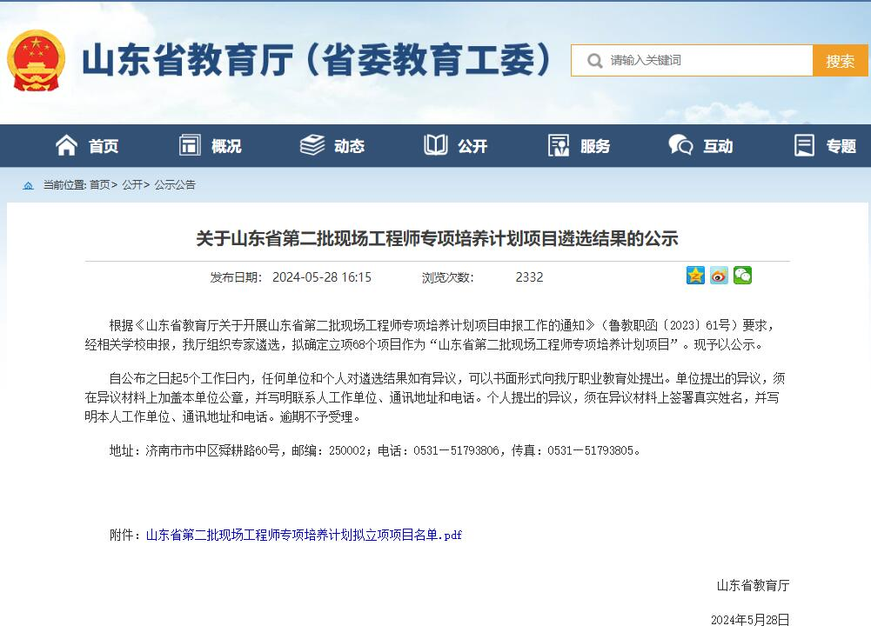Click the breadcrumb home location icon
Viewport: 871px width, 639px height.
[28, 185]
